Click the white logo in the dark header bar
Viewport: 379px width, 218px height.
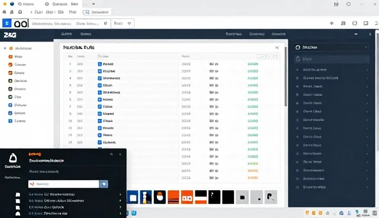tap(10, 35)
